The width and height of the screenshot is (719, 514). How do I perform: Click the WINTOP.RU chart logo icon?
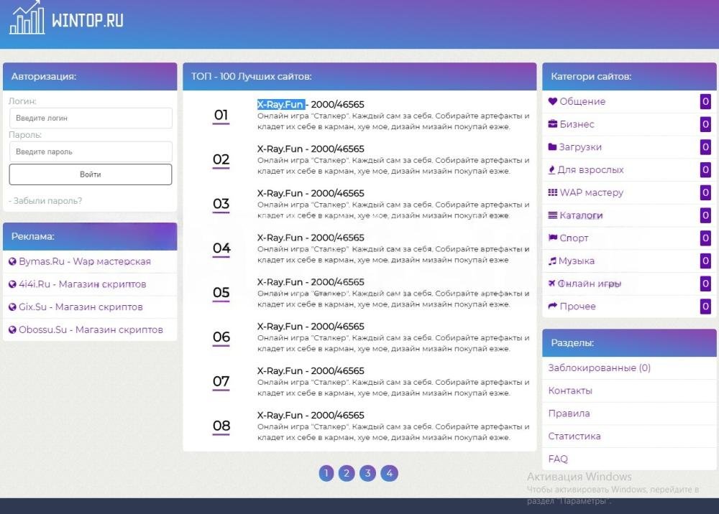pos(27,18)
